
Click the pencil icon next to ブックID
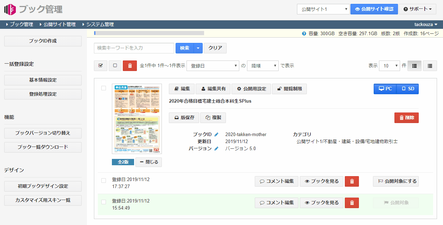216,135
